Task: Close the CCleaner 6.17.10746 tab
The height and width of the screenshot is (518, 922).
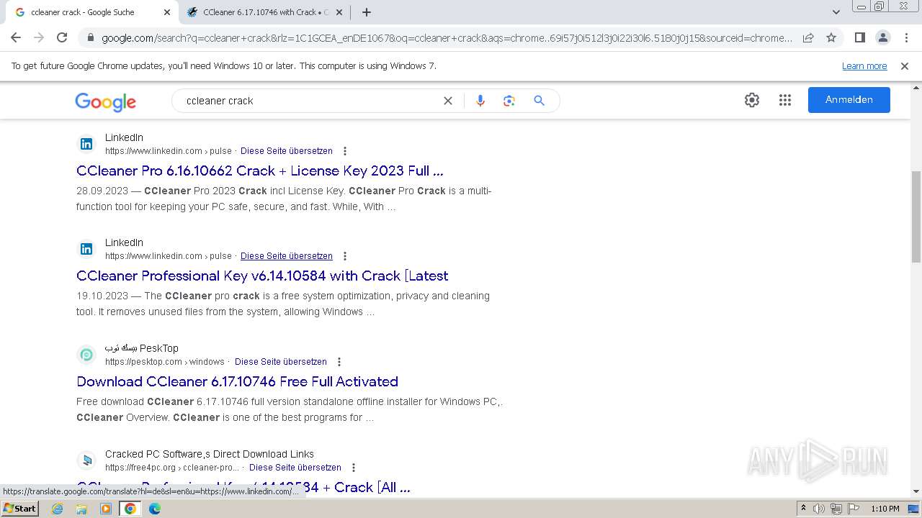Action: (339, 12)
